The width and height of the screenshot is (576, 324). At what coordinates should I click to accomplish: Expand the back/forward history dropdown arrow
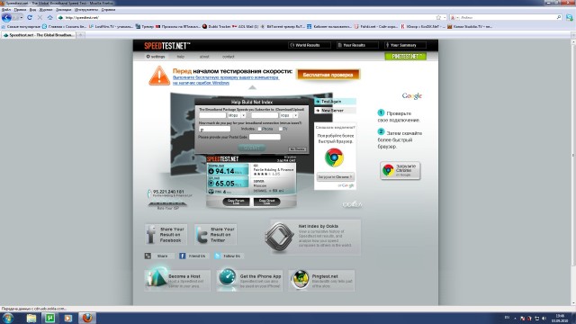[22, 17]
